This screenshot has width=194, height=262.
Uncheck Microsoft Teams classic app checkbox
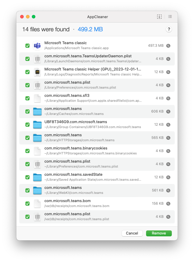[27, 46]
